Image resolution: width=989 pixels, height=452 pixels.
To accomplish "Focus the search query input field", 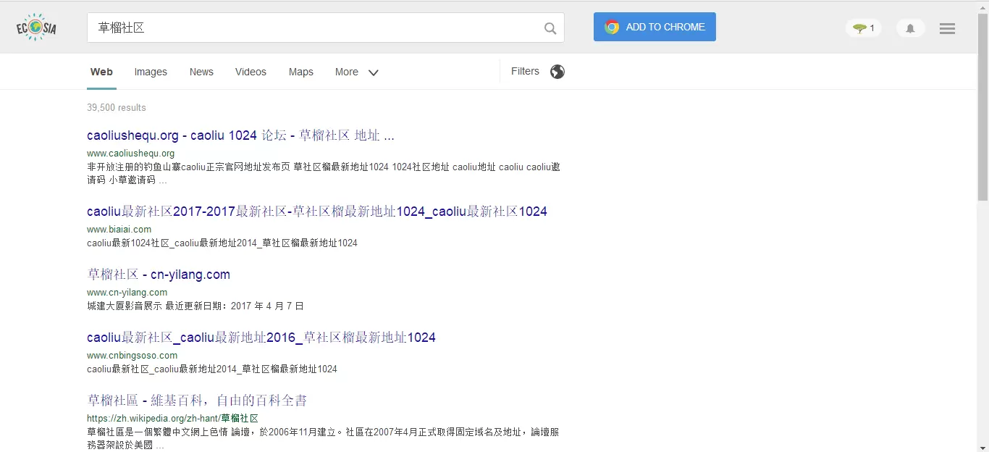I will tap(319, 28).
